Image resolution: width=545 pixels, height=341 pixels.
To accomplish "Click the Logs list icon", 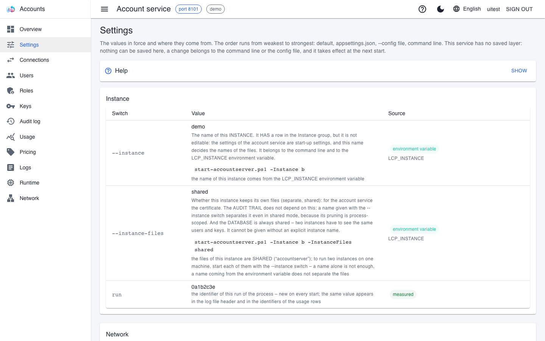I will [x=11, y=167].
